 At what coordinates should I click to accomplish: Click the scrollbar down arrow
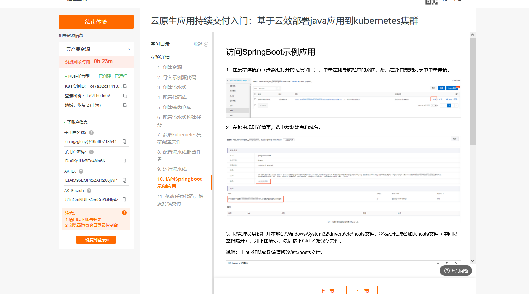click(x=472, y=261)
